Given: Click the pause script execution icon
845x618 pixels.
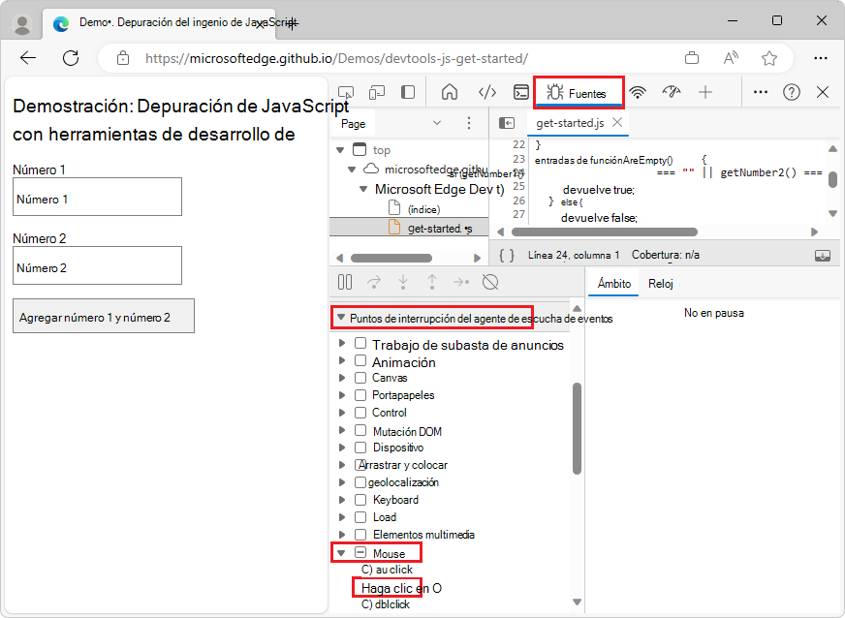Looking at the screenshot, I should pyautogui.click(x=345, y=283).
